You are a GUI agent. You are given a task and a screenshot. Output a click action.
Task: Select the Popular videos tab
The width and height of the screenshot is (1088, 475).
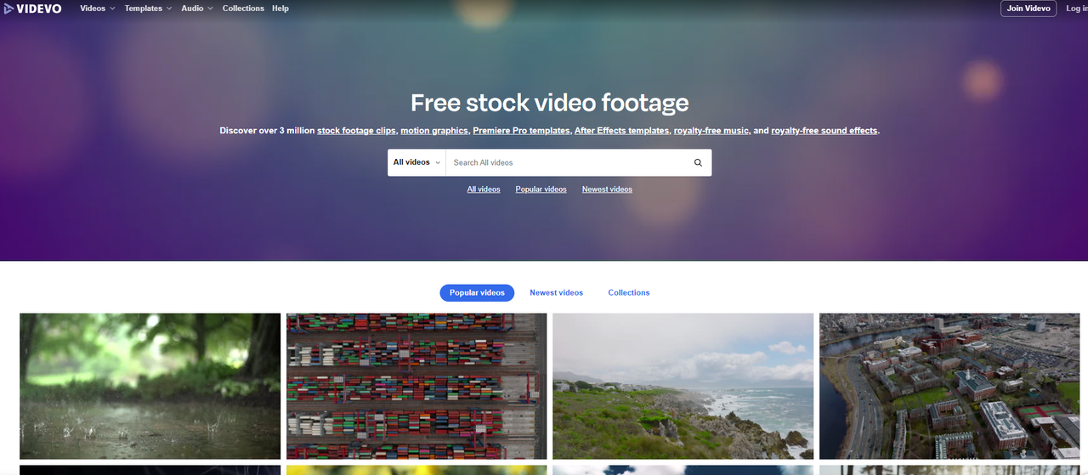pyautogui.click(x=477, y=292)
